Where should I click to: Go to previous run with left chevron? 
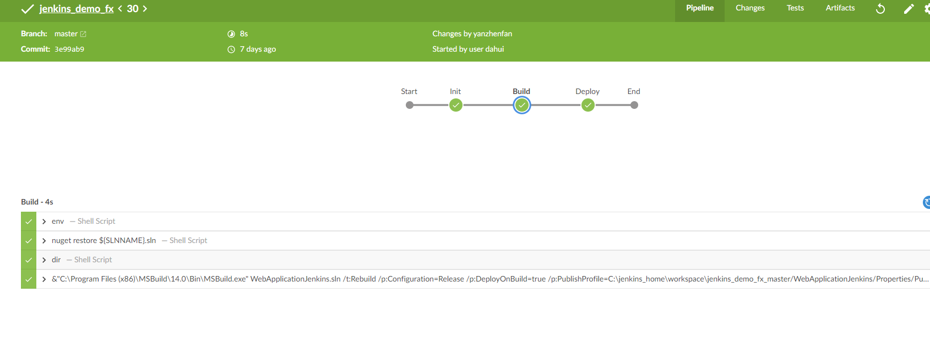click(120, 9)
